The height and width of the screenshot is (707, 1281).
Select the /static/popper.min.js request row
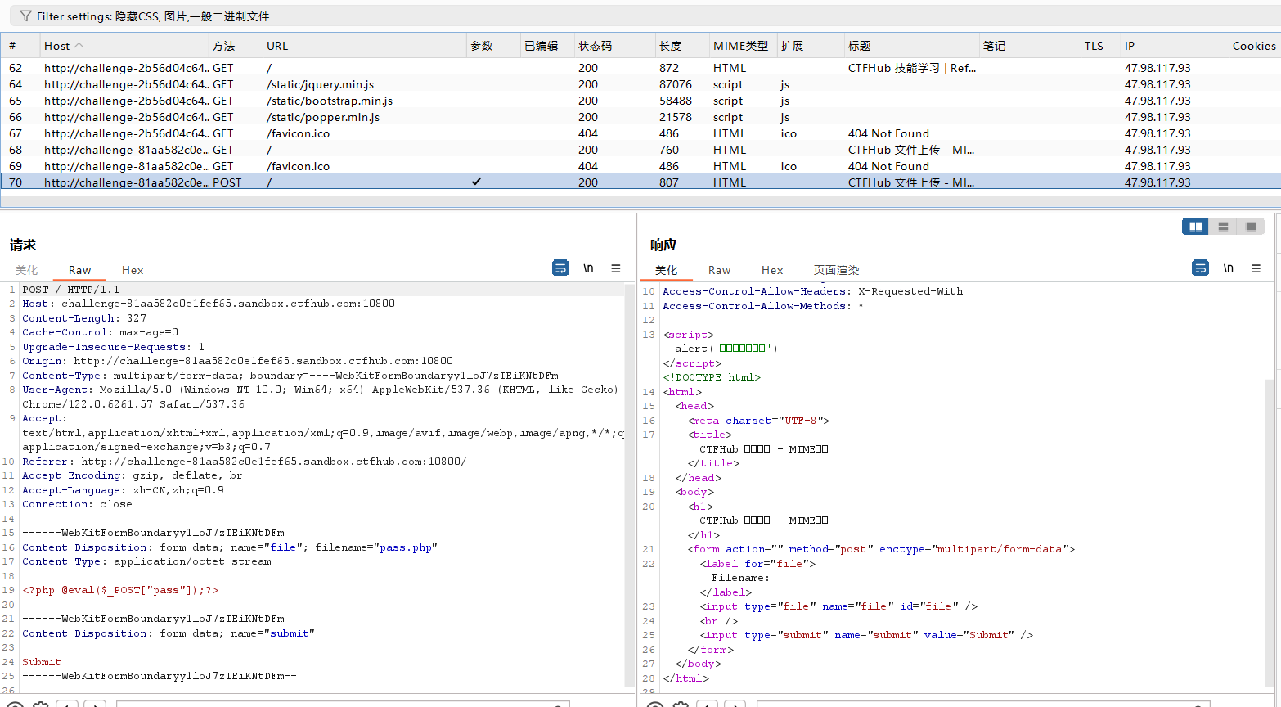point(640,117)
